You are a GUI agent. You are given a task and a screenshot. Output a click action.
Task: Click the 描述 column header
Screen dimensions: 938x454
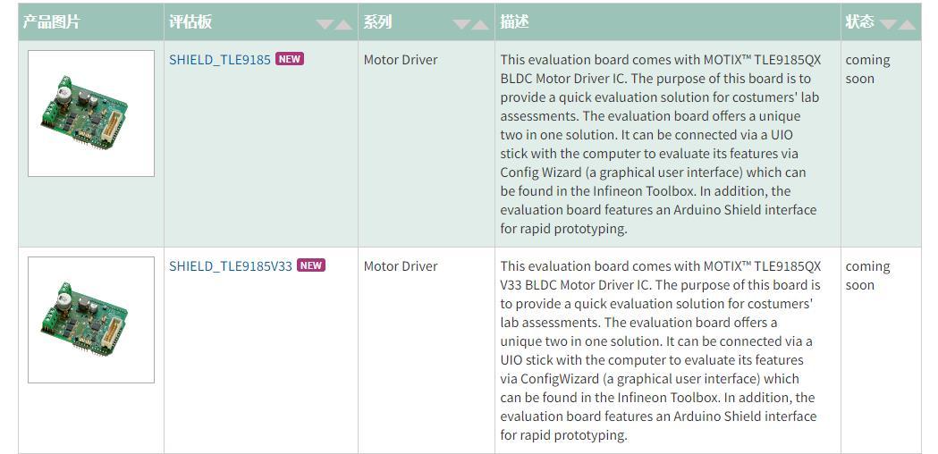pos(515,21)
